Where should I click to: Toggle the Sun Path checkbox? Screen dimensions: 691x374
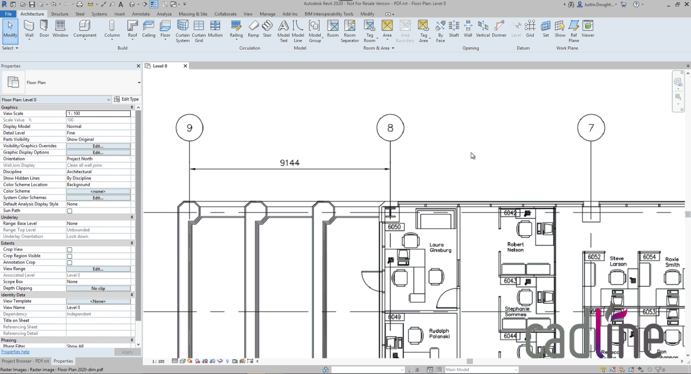pyautogui.click(x=70, y=211)
